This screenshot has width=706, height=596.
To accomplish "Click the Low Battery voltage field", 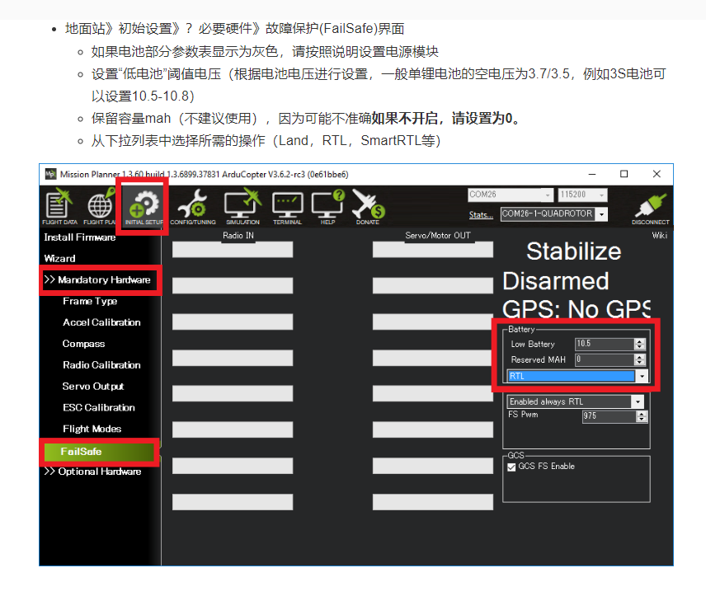I will (x=605, y=344).
